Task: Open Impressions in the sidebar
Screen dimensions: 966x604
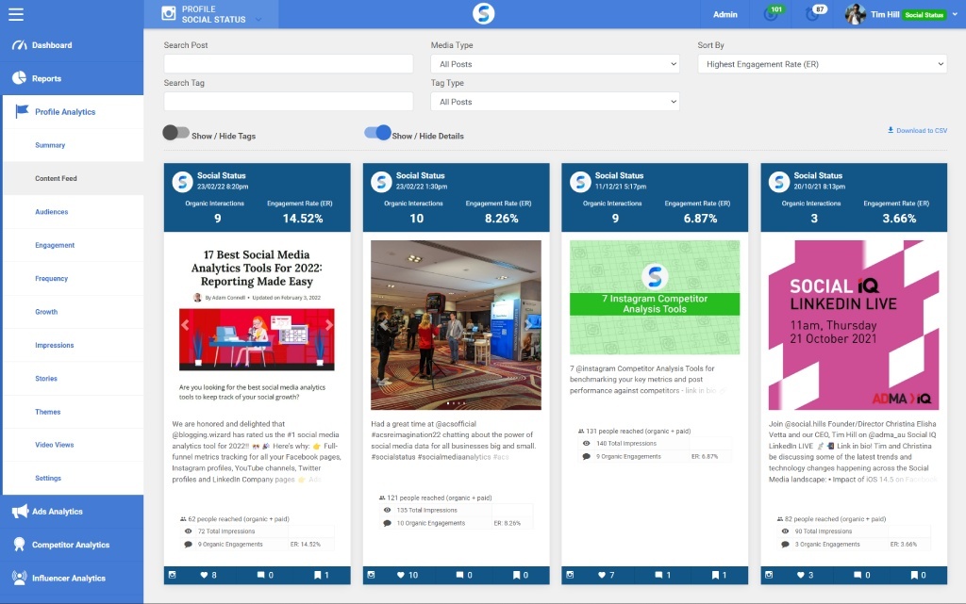Action: pyautogui.click(x=54, y=345)
